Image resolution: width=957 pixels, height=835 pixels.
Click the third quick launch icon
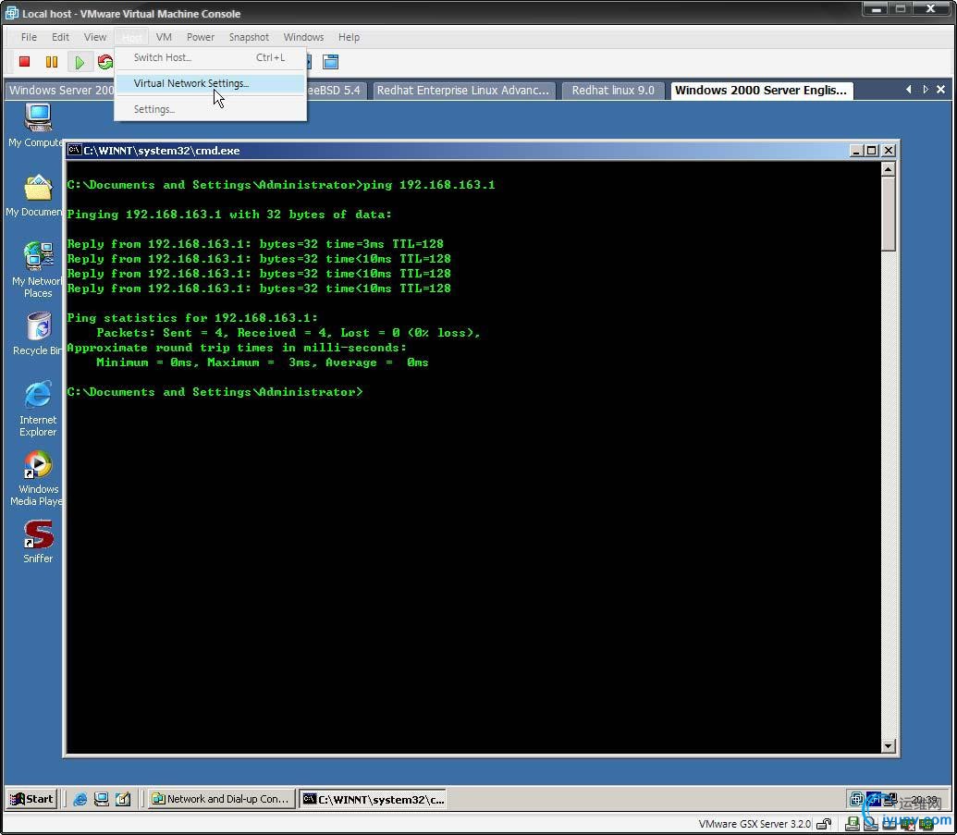[x=123, y=799]
